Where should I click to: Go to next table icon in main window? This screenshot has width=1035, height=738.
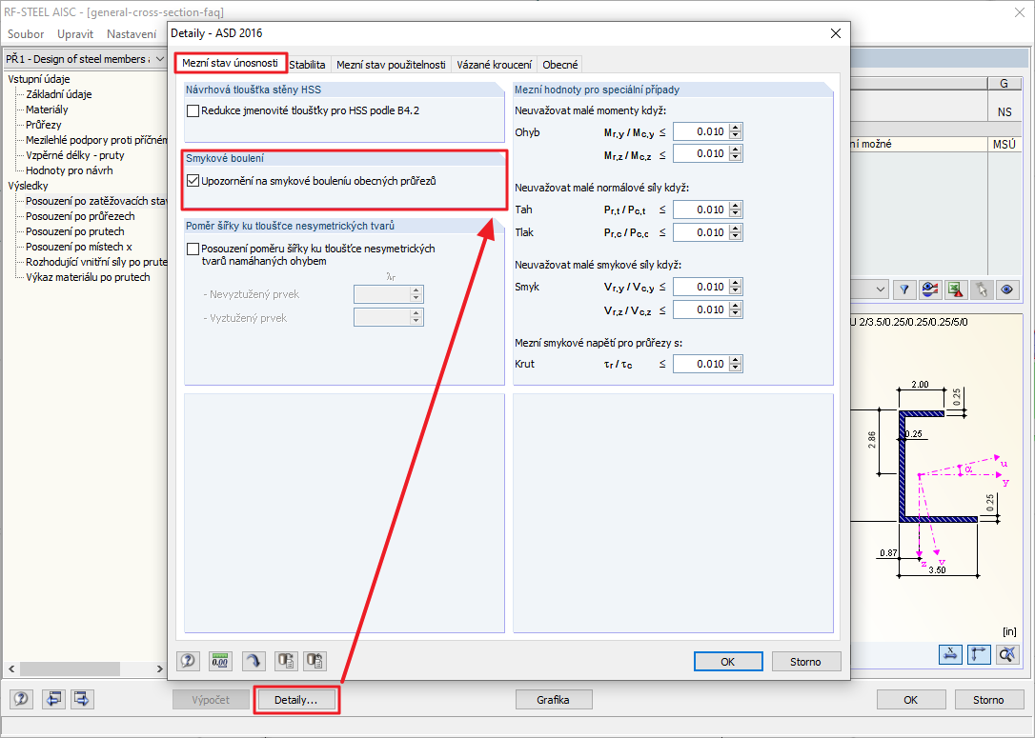(x=82, y=699)
